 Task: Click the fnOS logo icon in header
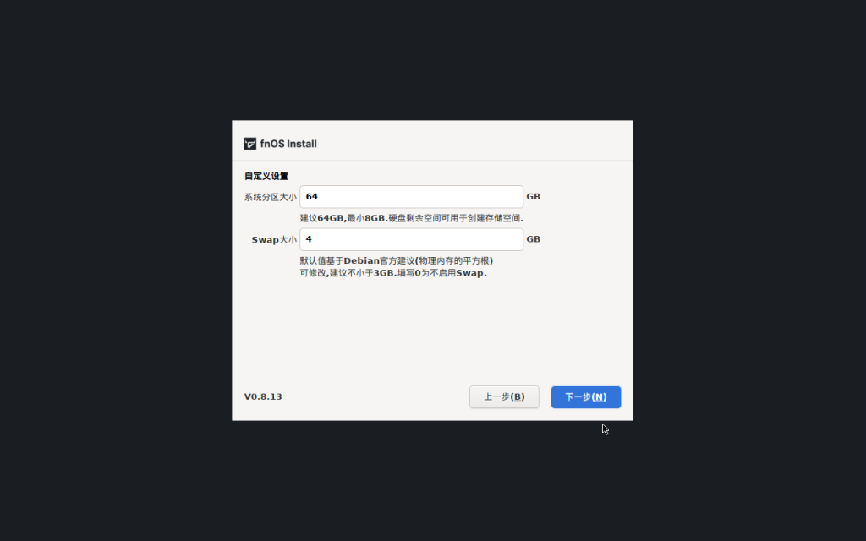pos(250,144)
